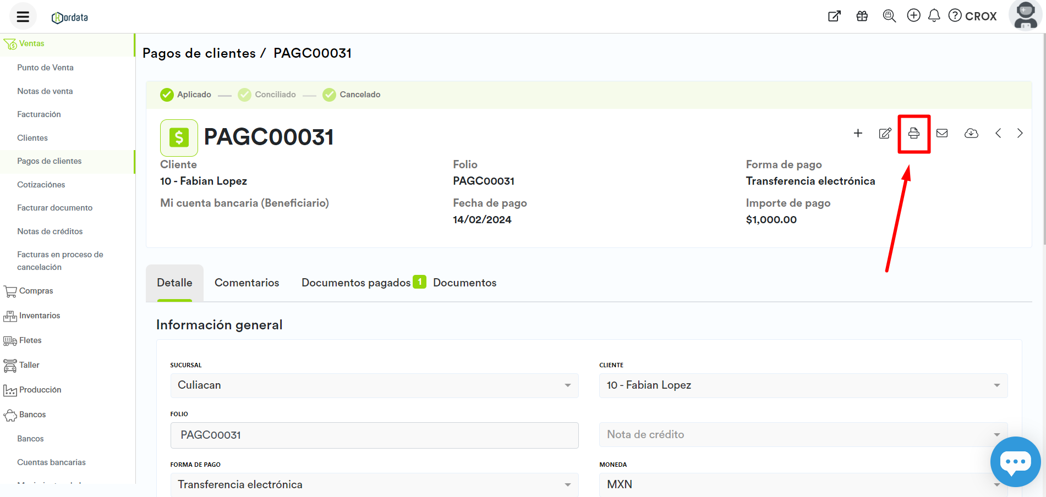Viewport: 1046px width, 497px height.
Task: Open the Cliente Fabian Lopez dropdown
Action: [803, 385]
